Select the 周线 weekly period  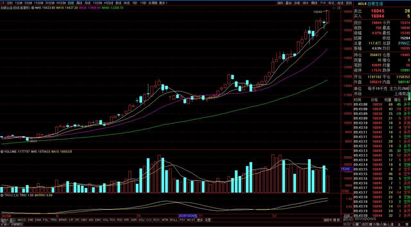79,3
